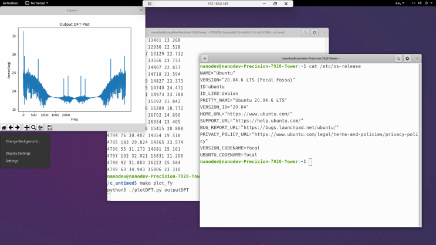Click the SUPPORT_URL line in terminal
The height and width of the screenshot is (245, 436).
pyautogui.click(x=252, y=121)
